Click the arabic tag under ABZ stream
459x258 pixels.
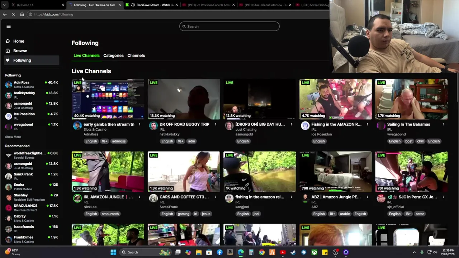coord(345,214)
